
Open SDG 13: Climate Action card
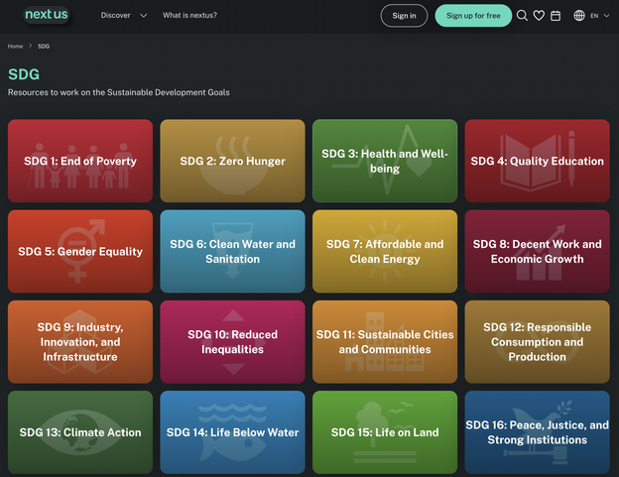[x=80, y=432]
